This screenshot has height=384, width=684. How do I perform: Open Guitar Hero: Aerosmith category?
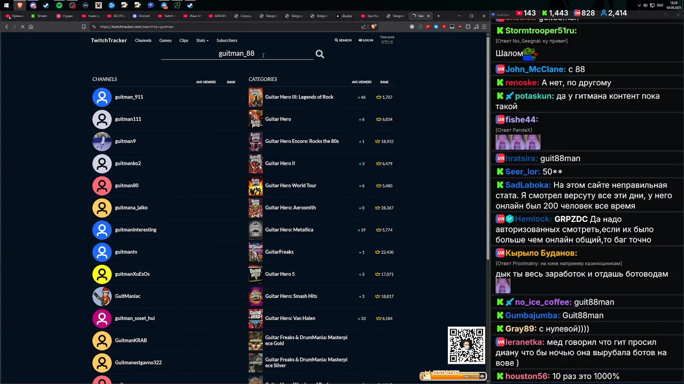[290, 207]
